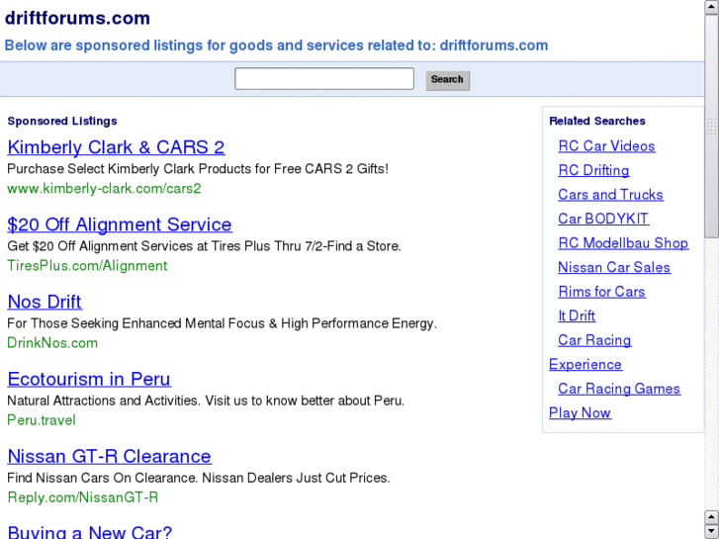The width and height of the screenshot is (719, 539).
Task: Select Nissan Car Sales related search
Action: [x=614, y=267]
